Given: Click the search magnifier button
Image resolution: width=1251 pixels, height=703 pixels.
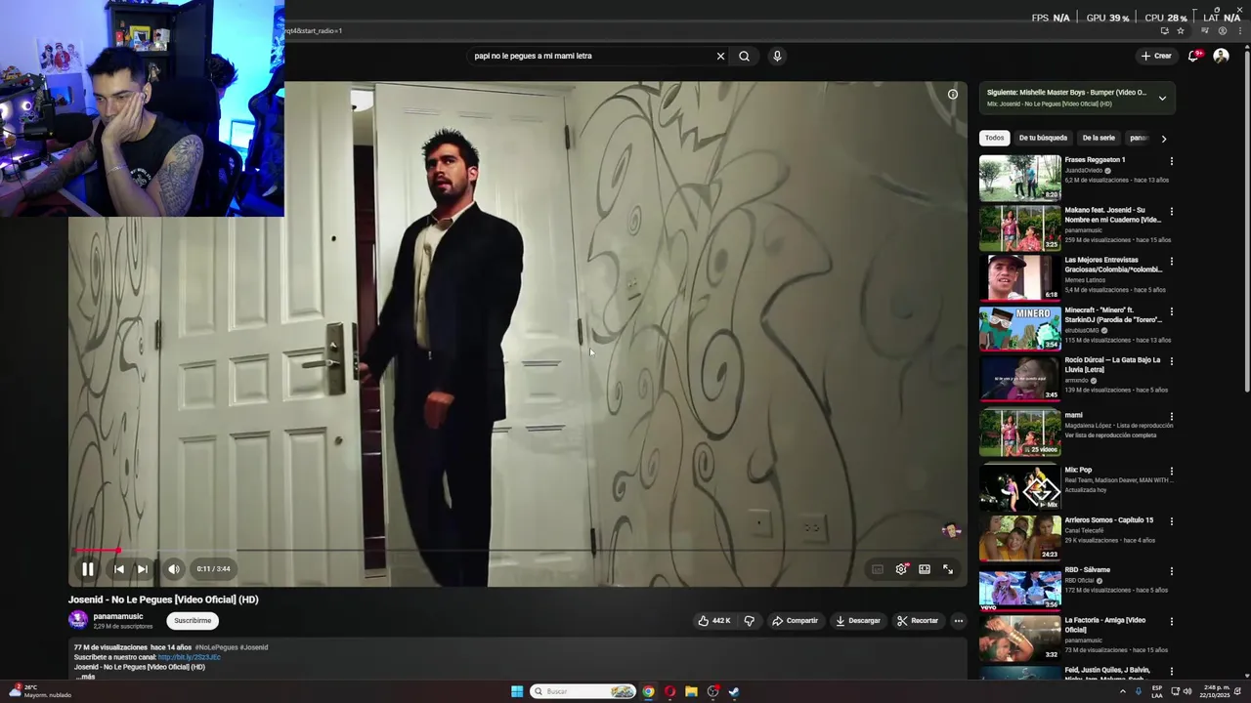Looking at the screenshot, I should 744,56.
